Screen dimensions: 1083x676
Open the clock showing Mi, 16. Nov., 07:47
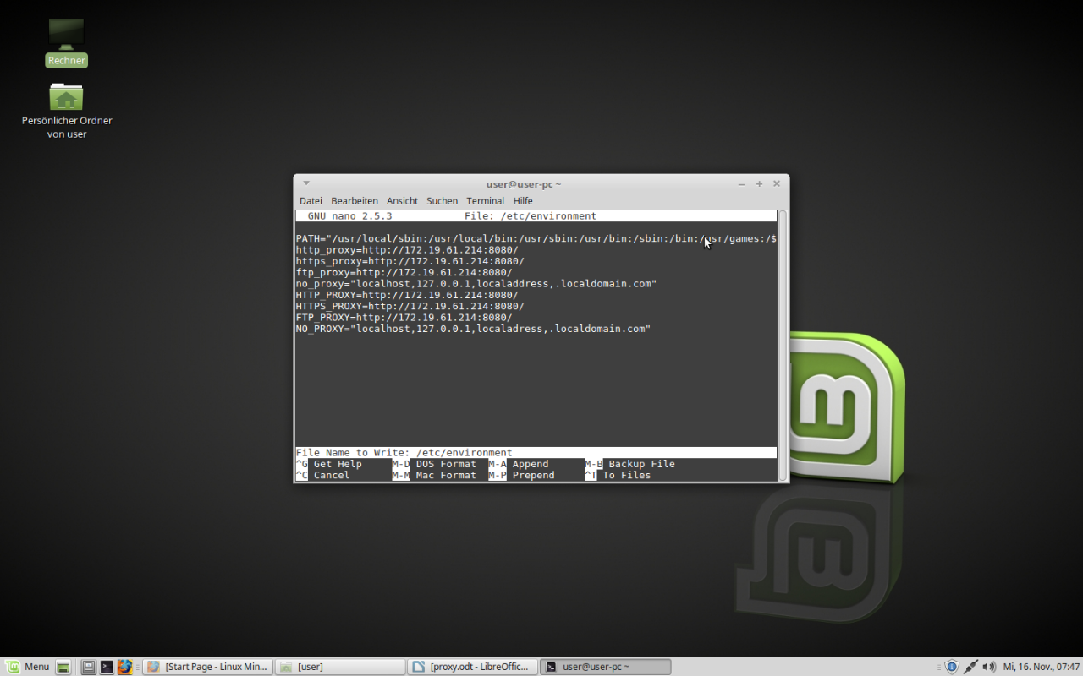(1042, 667)
